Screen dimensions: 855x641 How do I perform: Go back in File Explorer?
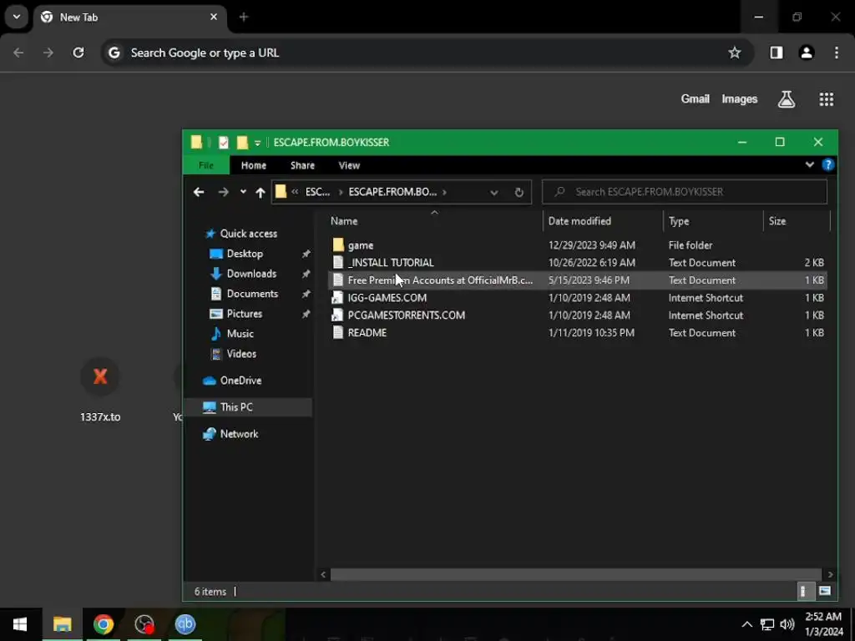199,192
